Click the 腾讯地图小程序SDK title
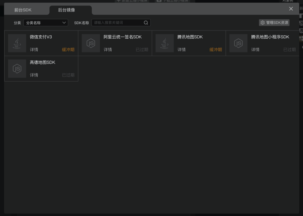The image size is (303, 216). coord(270,37)
